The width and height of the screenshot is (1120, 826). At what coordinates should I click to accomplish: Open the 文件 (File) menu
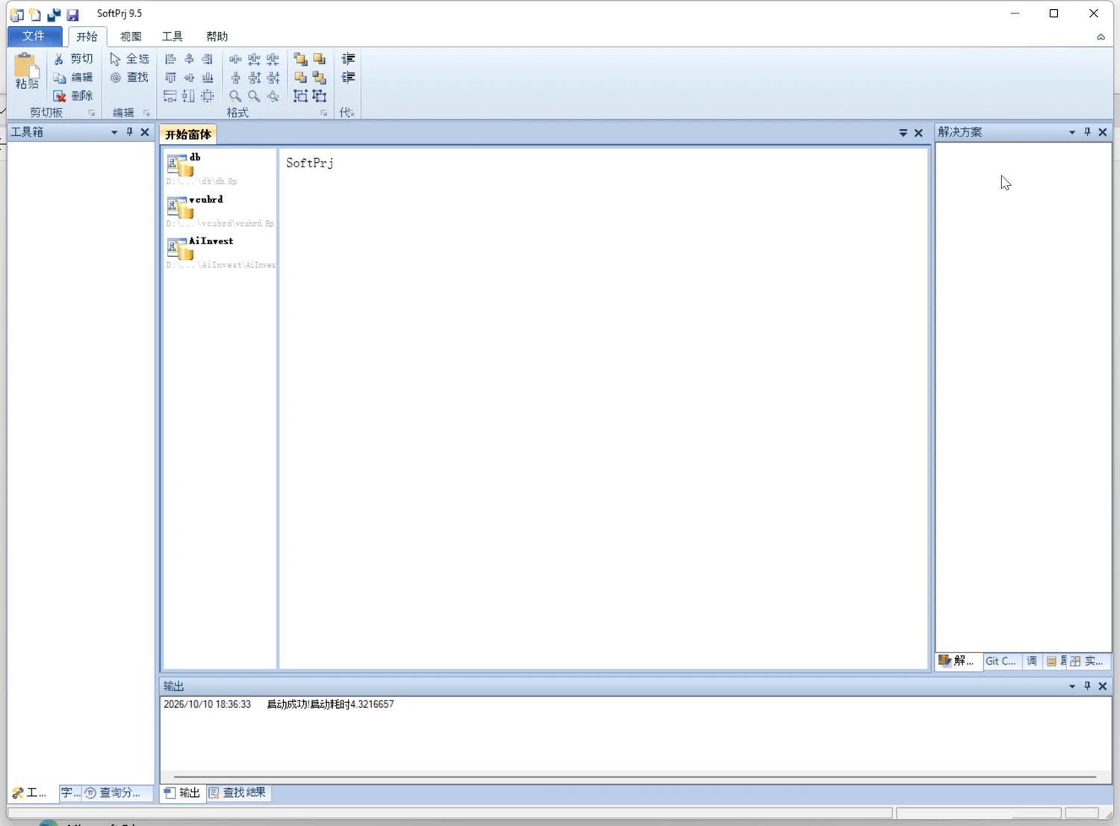(x=34, y=36)
